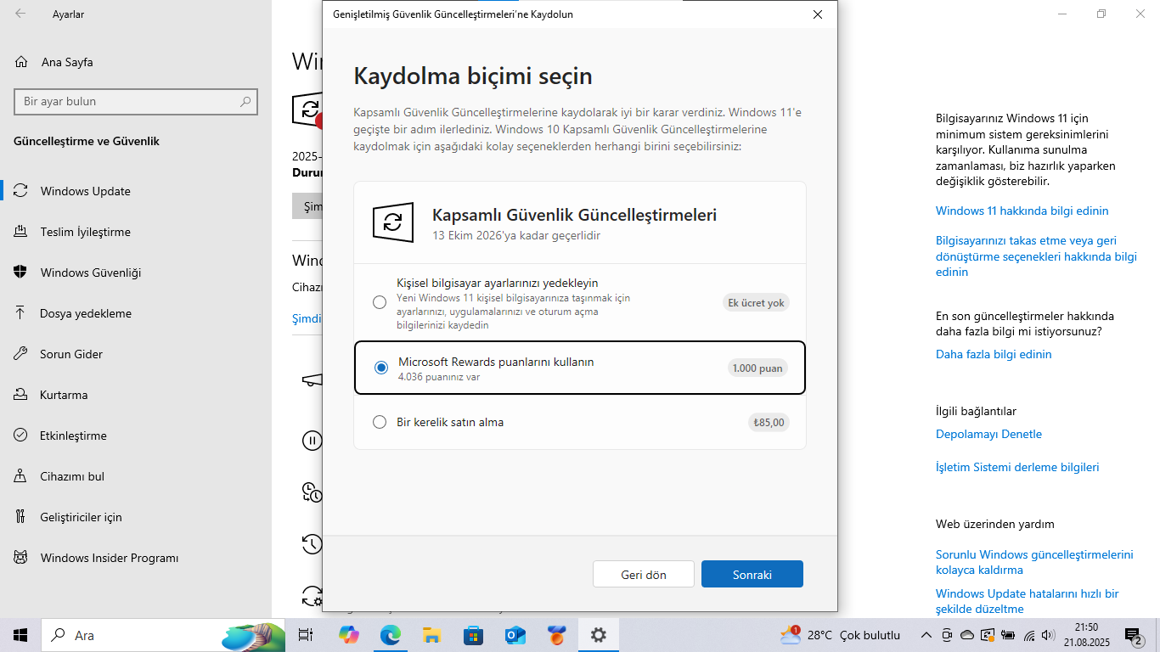1160x652 pixels.
Task: Open Bilgisayarınızı takas etme seçenekleri link
Action: coord(1036,256)
